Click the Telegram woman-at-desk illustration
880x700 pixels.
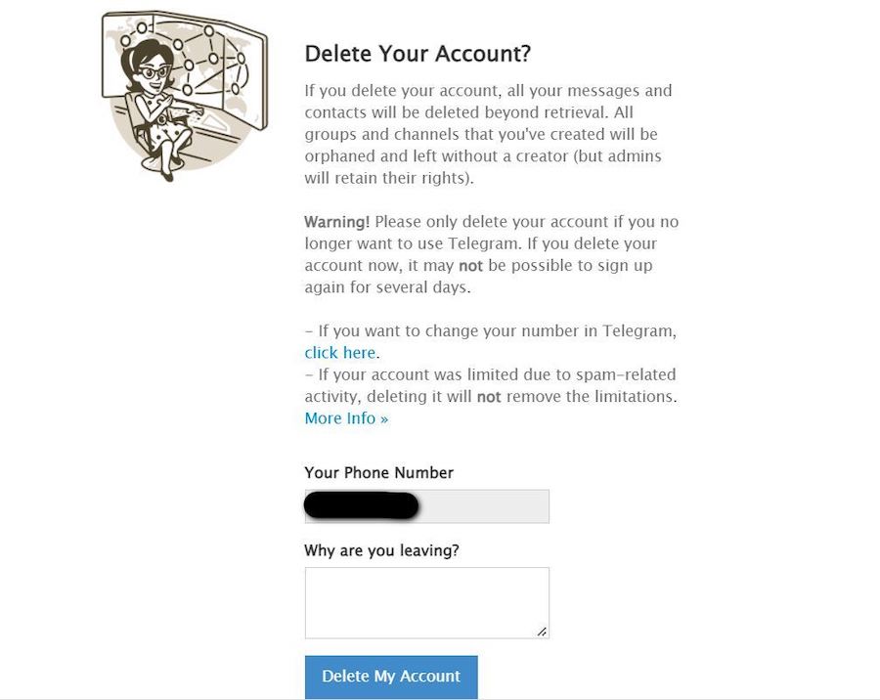click(185, 96)
